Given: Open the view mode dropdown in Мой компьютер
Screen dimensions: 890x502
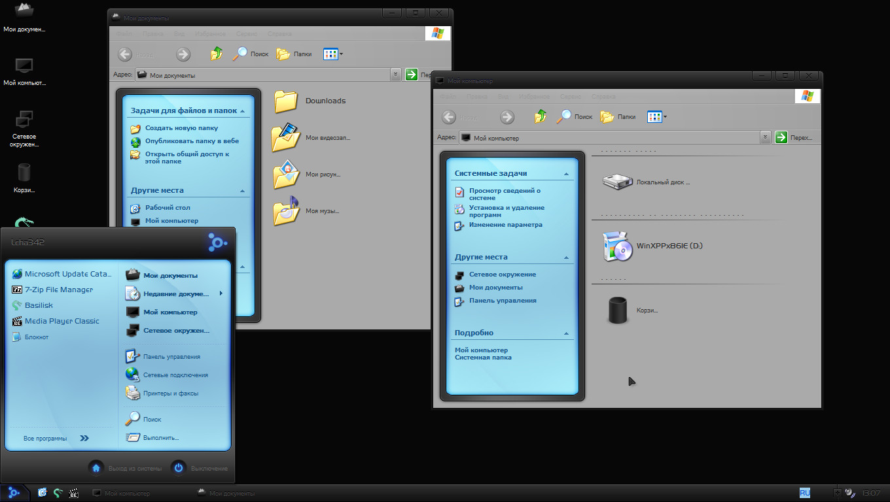Looking at the screenshot, I should coord(665,117).
